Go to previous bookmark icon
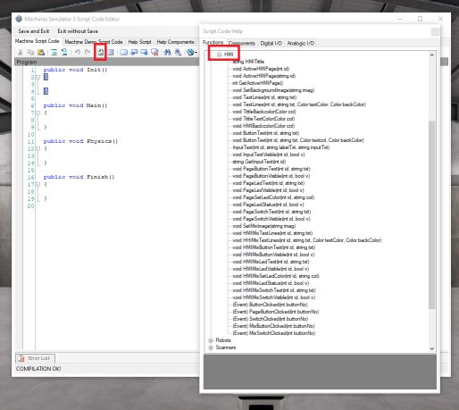Screen dimensions: 459x410 134,53
